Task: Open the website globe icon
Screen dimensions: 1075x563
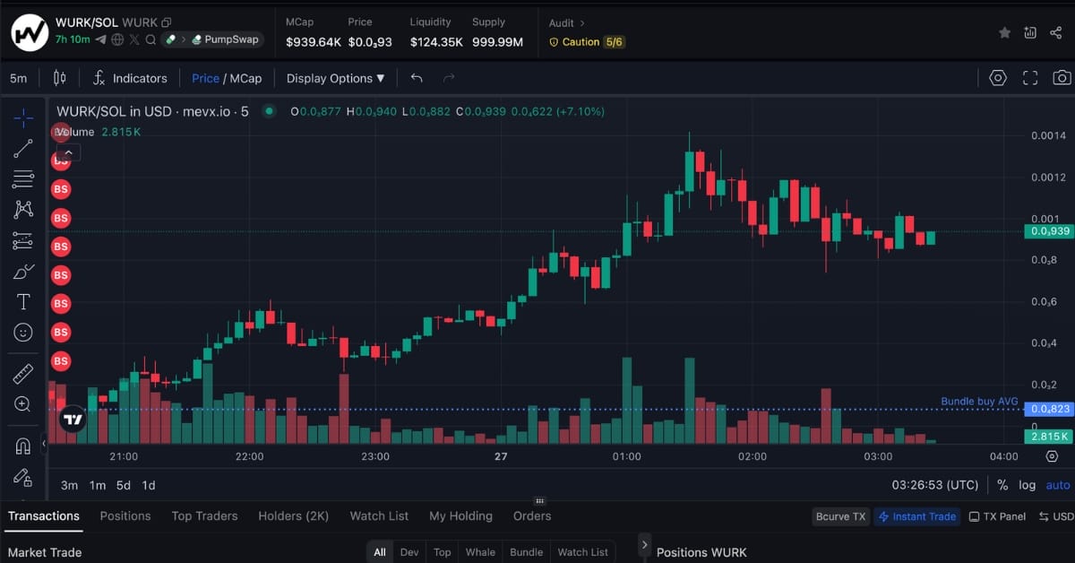Action: [117, 39]
